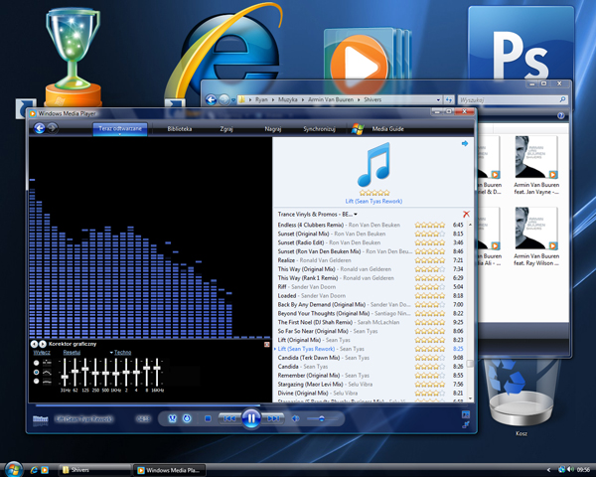Go forward in Windows Media Player
This screenshot has height=477, width=596.
click(53, 128)
